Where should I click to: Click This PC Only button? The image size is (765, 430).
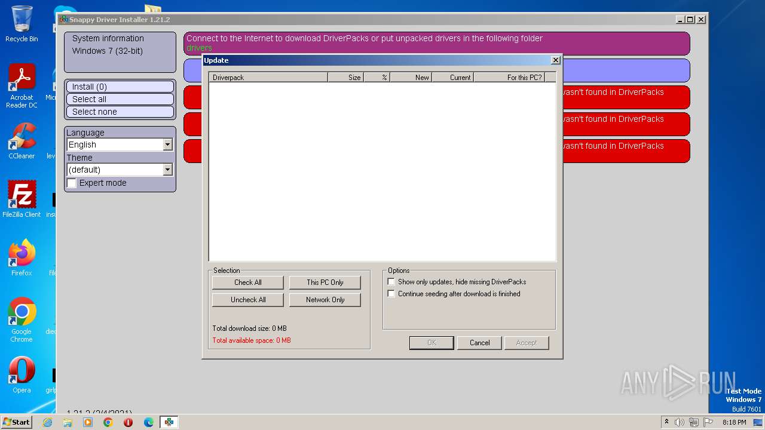pos(325,282)
